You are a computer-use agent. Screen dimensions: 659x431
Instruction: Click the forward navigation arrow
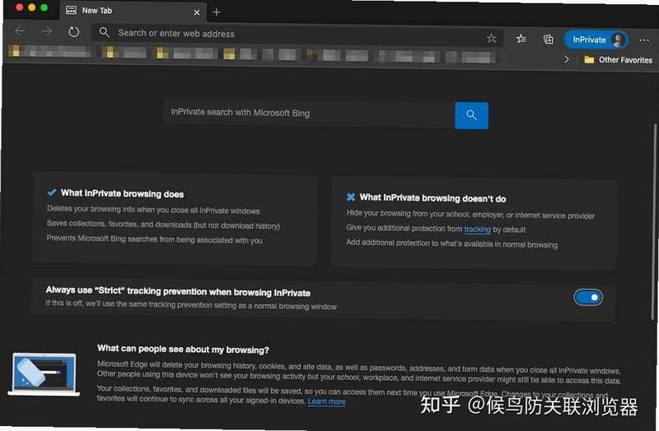[47, 31]
